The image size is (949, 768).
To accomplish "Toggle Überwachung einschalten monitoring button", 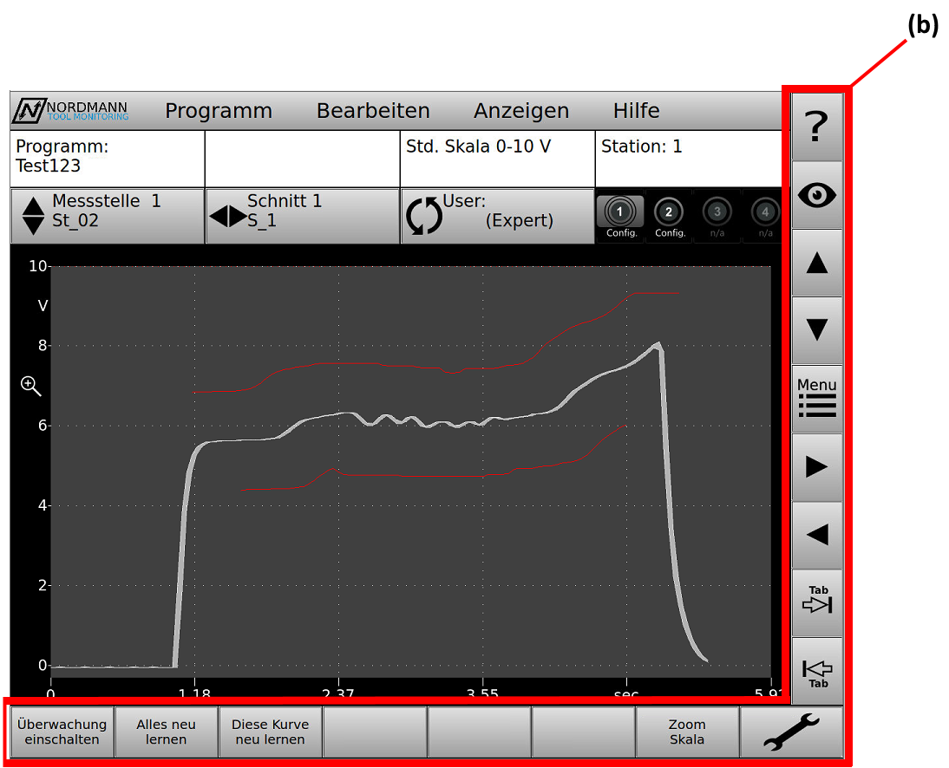I will (x=62, y=732).
